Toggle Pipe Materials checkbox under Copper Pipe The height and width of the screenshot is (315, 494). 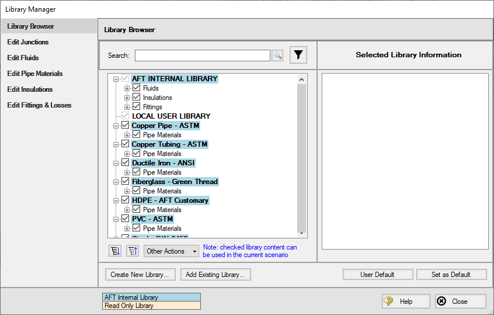pos(137,134)
